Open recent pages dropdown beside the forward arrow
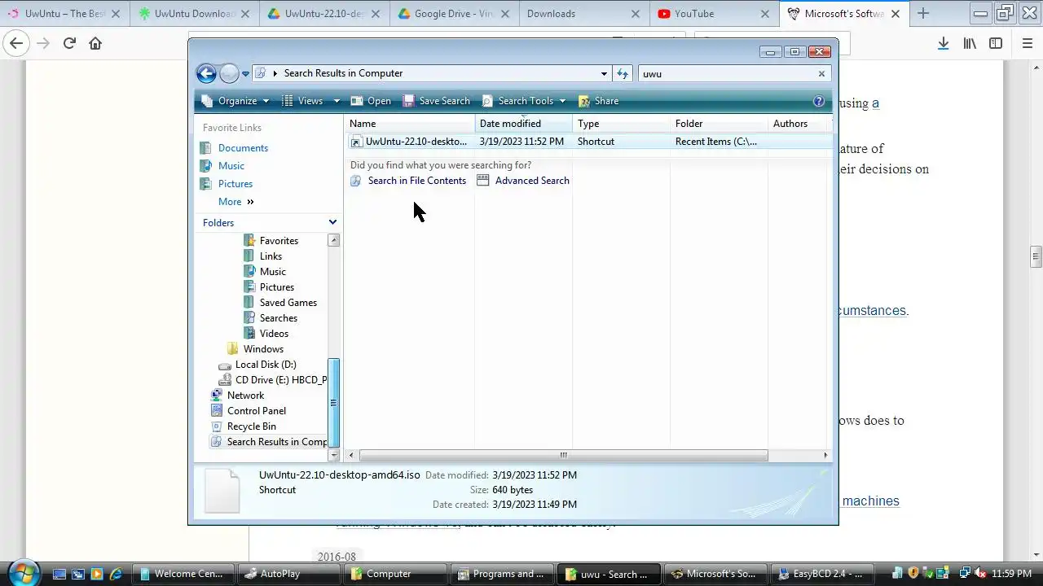The height and width of the screenshot is (586, 1043). tap(245, 74)
